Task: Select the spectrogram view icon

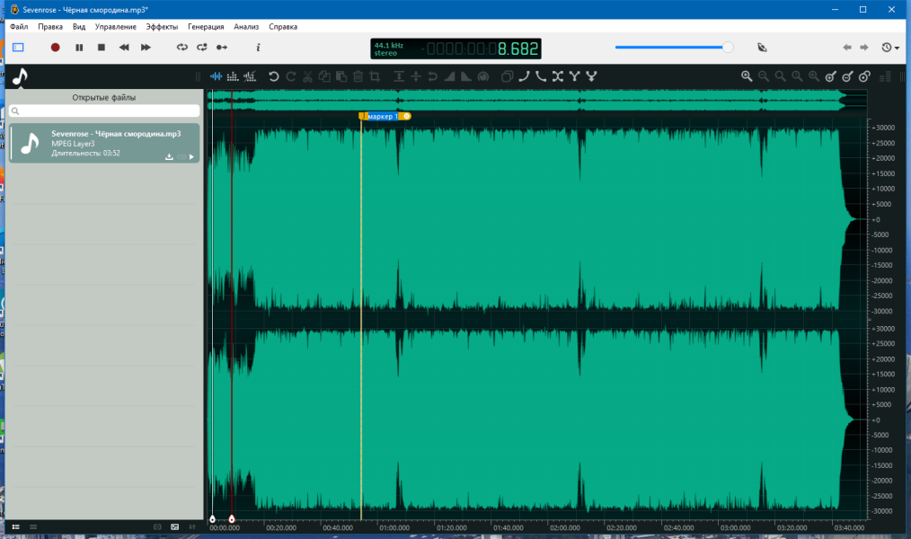Action: pos(233,76)
